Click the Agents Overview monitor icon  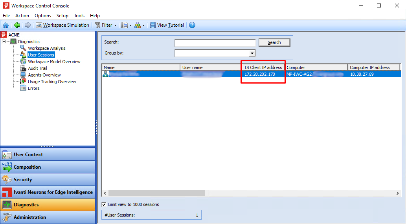tap(23, 75)
